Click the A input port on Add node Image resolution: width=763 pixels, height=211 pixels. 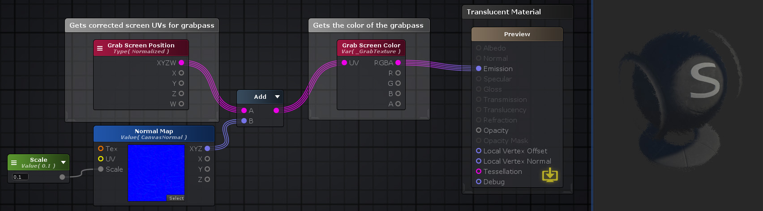pos(244,110)
